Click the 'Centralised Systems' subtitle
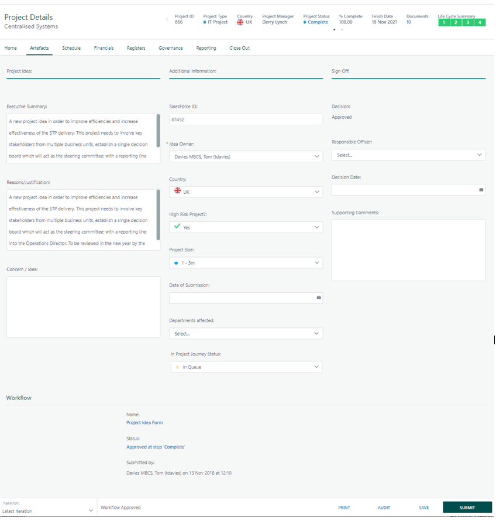 (x=31, y=26)
